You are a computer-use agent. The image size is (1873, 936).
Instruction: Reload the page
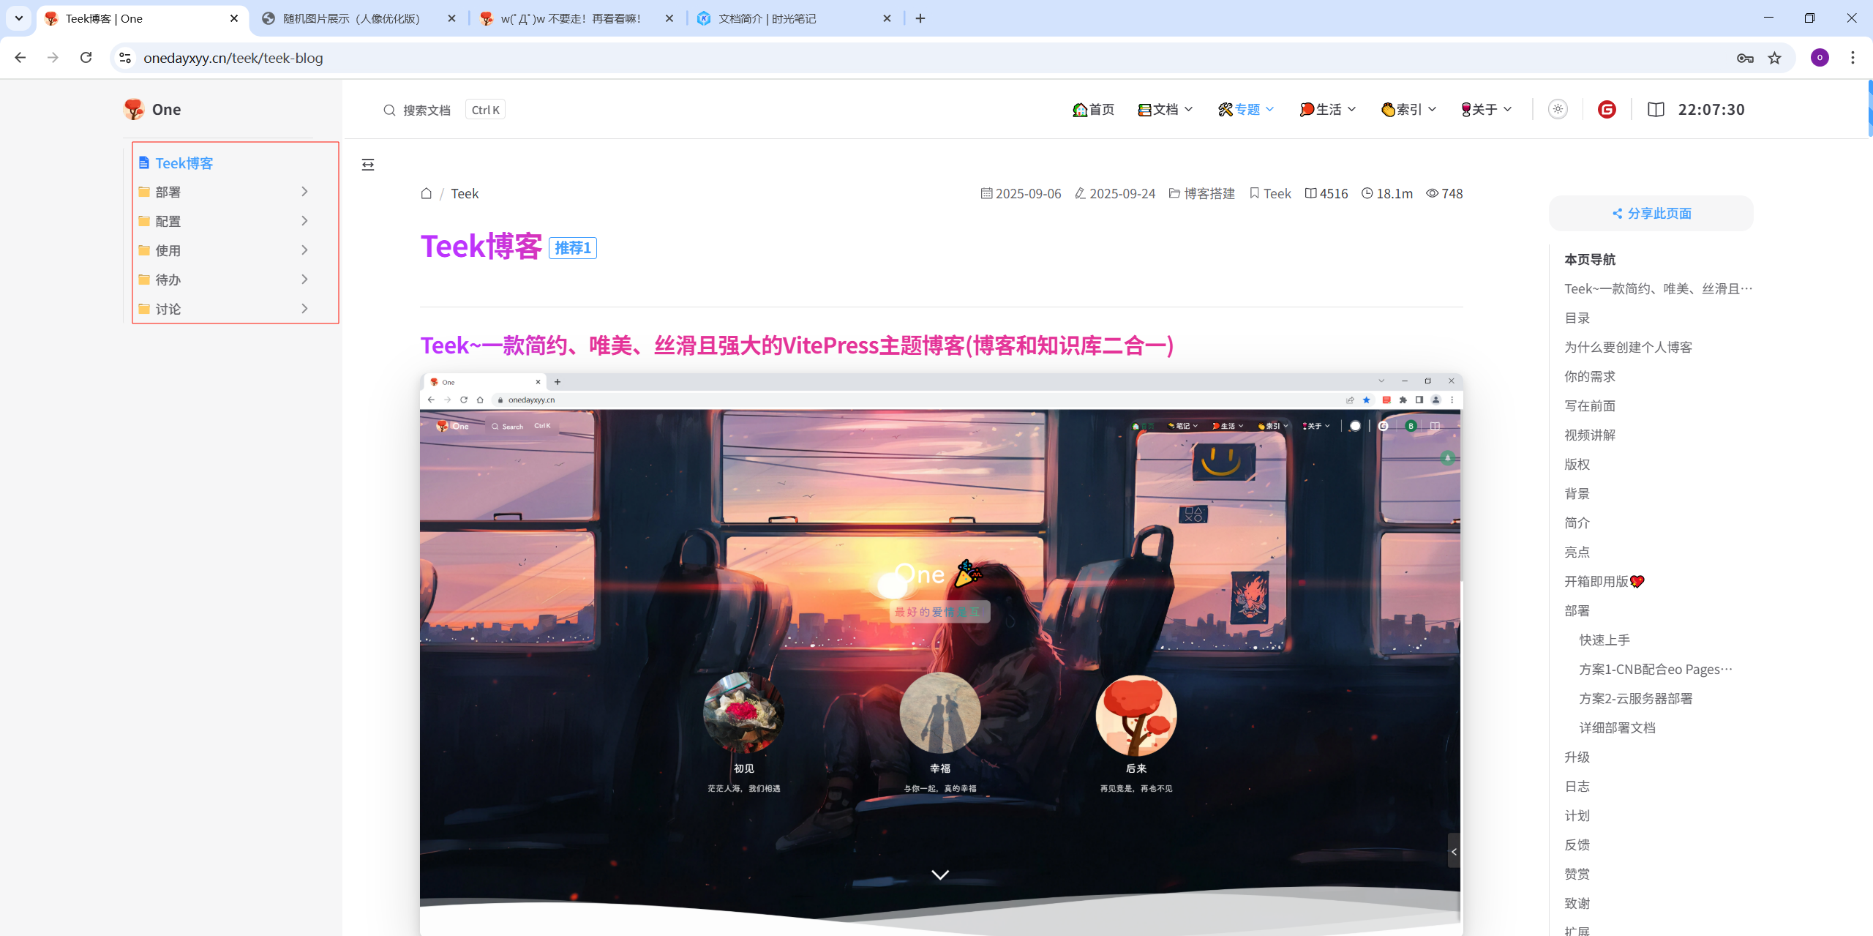[86, 58]
